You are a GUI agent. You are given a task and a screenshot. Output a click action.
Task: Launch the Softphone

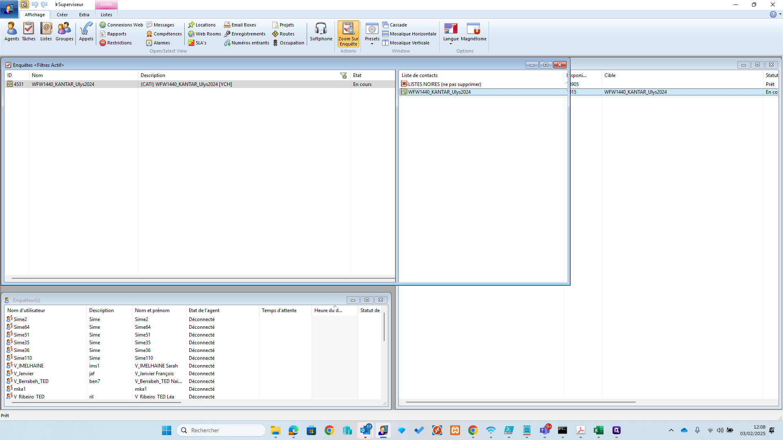(x=321, y=32)
